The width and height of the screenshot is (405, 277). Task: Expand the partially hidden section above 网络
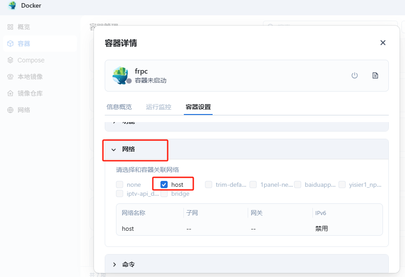[114, 123]
